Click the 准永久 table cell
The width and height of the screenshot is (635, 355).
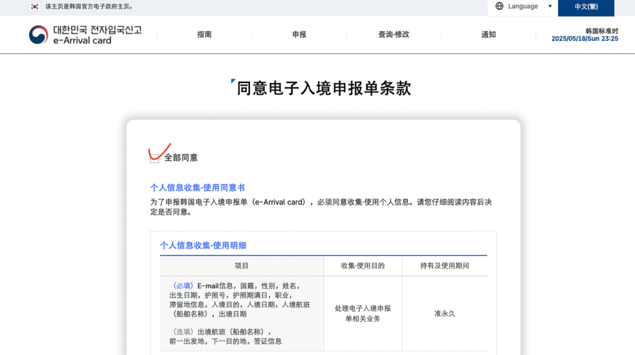tap(445, 313)
